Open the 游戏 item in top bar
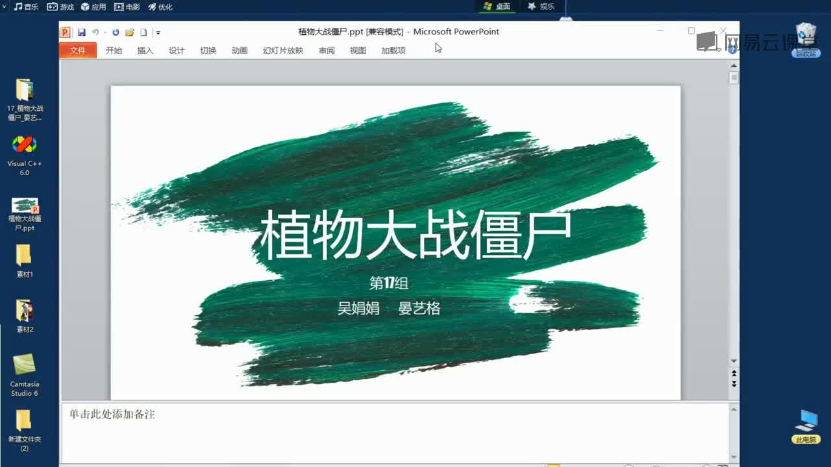Screen dimensions: 831x467 [60, 6]
